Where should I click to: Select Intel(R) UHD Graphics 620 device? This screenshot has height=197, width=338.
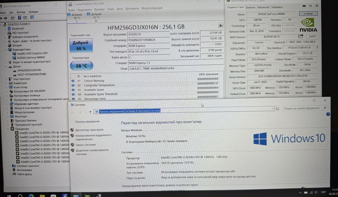point(32,53)
